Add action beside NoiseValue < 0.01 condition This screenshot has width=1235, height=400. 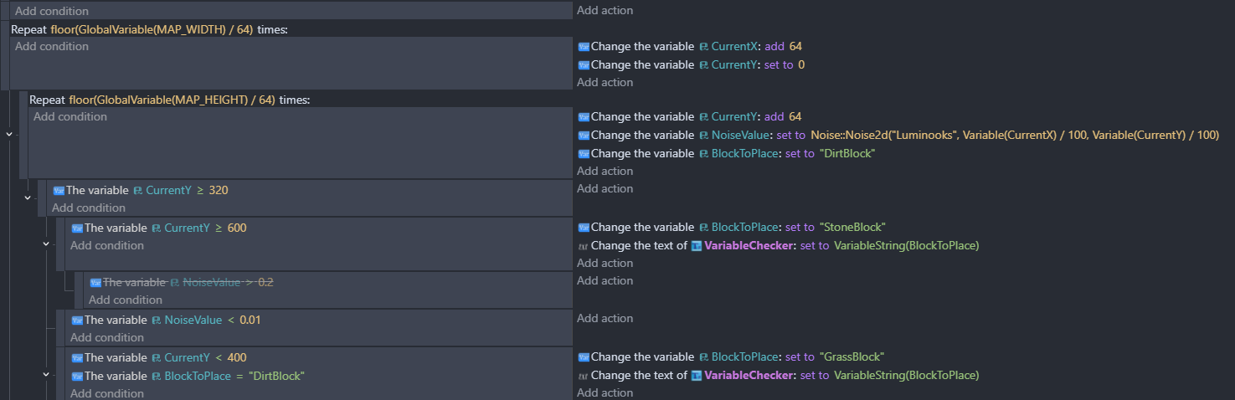(x=605, y=318)
